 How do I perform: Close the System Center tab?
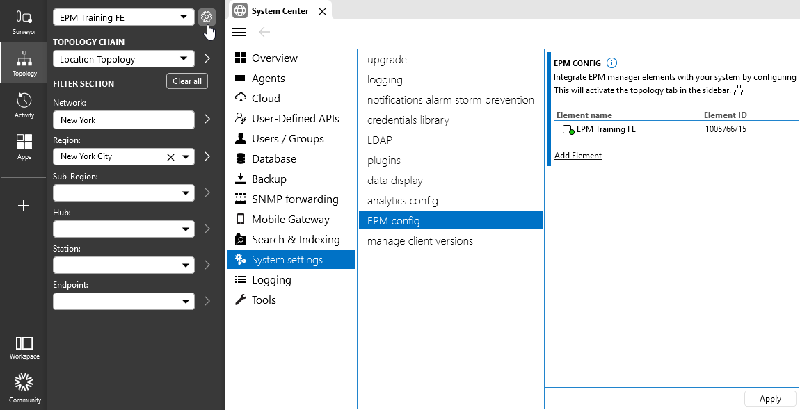click(323, 11)
